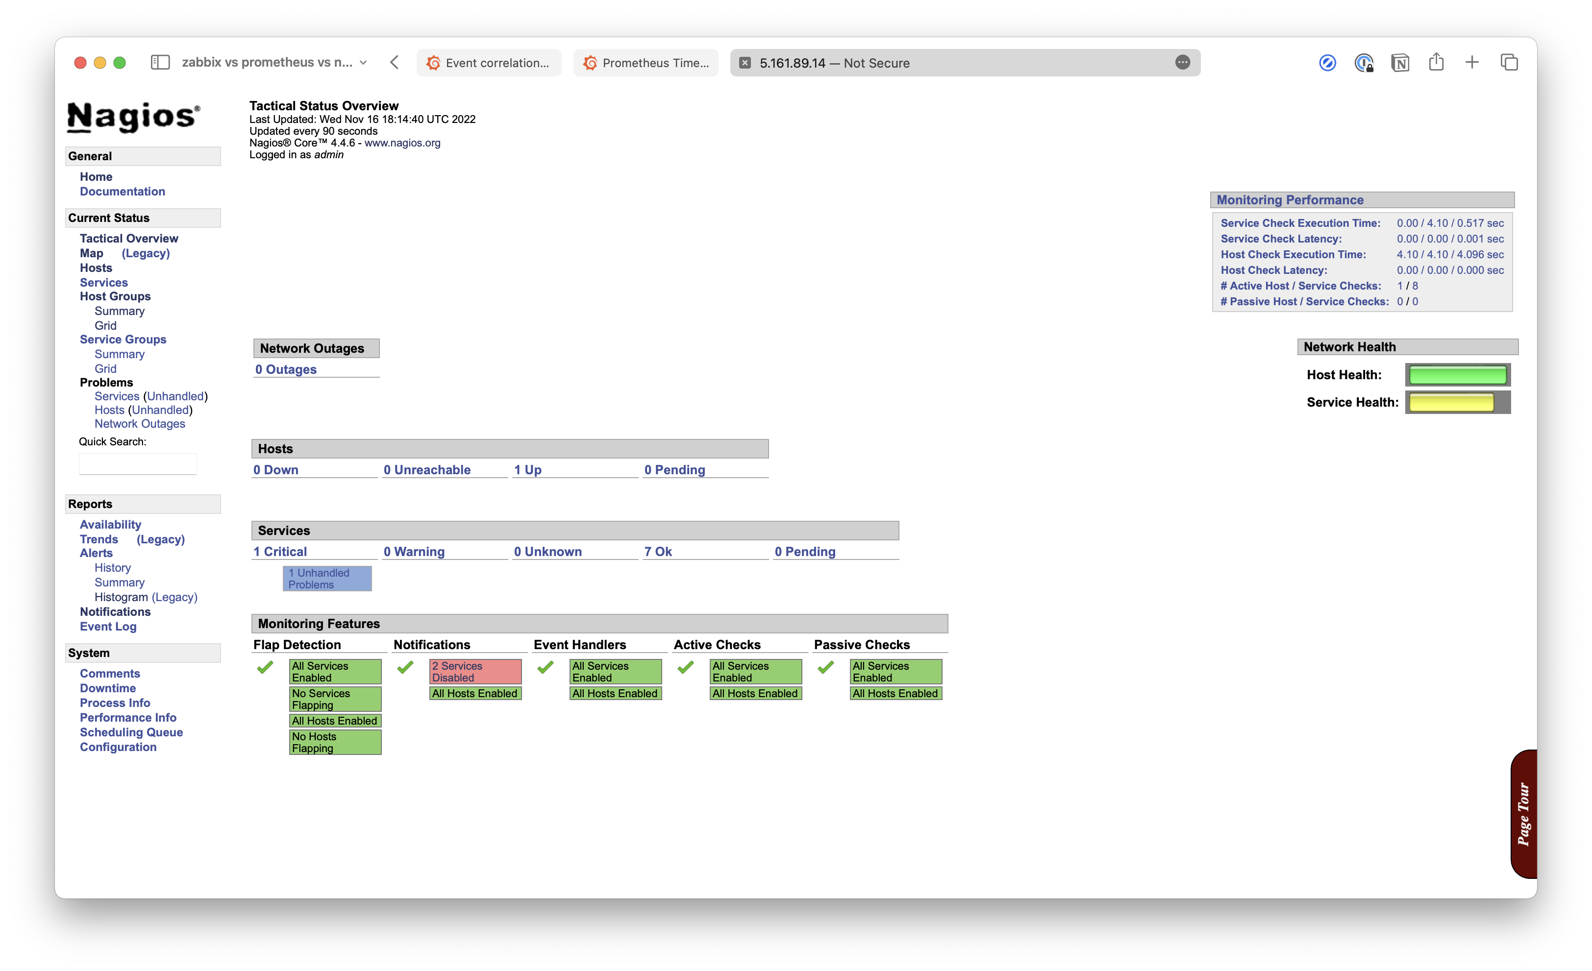Click inside the Quick Search field
1592x971 pixels.
[x=138, y=463]
